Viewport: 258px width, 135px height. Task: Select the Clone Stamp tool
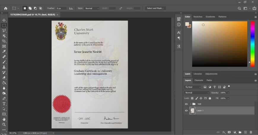pyautogui.click(x=4, y=67)
